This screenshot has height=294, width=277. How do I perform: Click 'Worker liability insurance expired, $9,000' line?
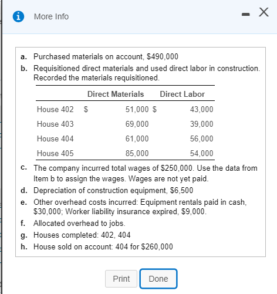click(120, 212)
